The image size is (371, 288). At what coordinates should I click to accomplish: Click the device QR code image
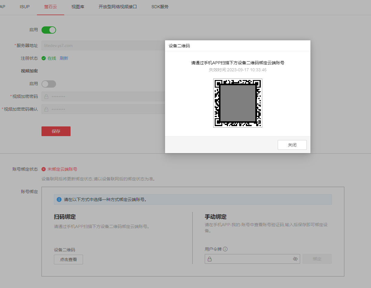[238, 103]
